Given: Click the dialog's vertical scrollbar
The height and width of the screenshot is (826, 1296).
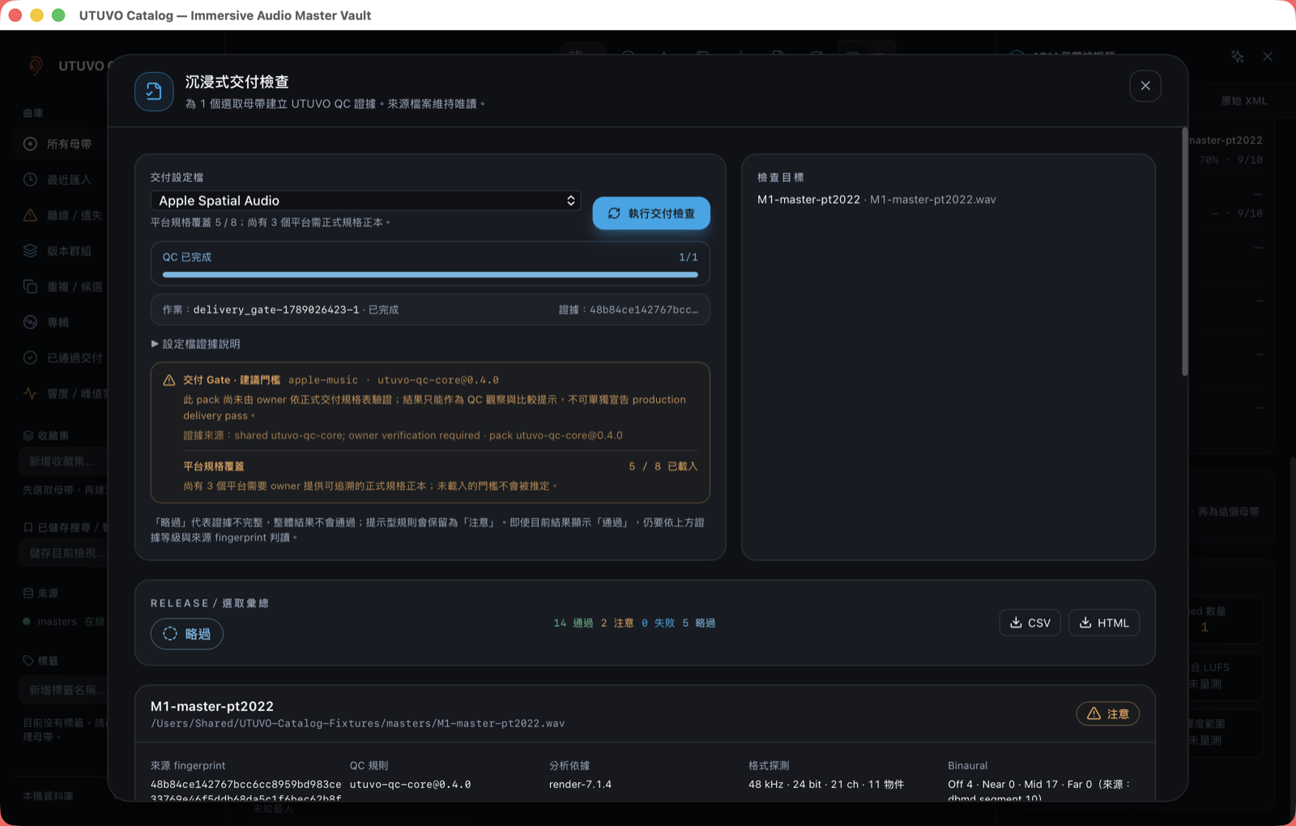Looking at the screenshot, I should [x=1184, y=251].
